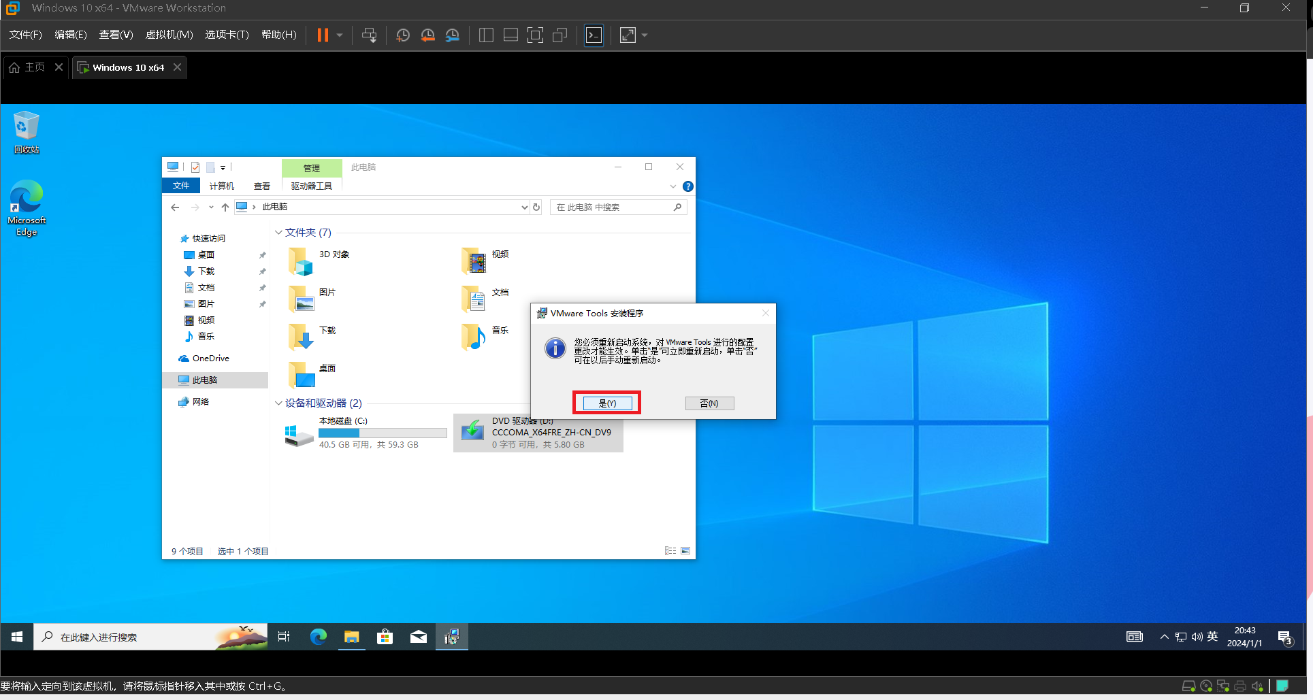Open the 查看(V) menu
The width and height of the screenshot is (1313, 700).
pyautogui.click(x=116, y=35)
